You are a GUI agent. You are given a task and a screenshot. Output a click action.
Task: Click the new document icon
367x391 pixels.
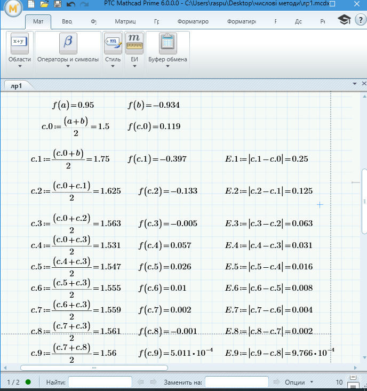[32, 4]
